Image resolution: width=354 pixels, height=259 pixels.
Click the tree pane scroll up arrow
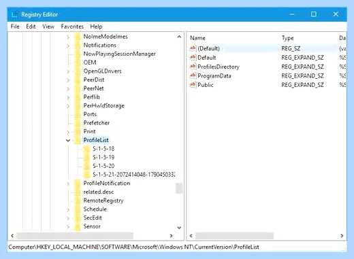[x=179, y=37]
